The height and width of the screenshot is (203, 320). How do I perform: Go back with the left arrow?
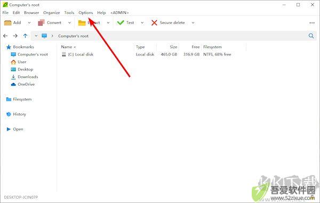click(x=5, y=36)
